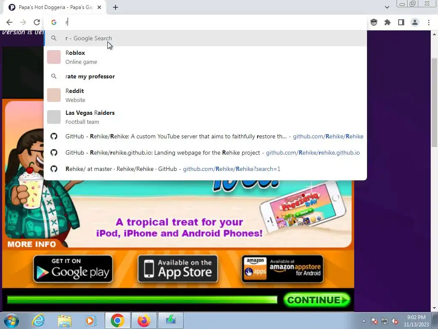Click the network tray icon
The image size is (438, 329).
point(385,321)
